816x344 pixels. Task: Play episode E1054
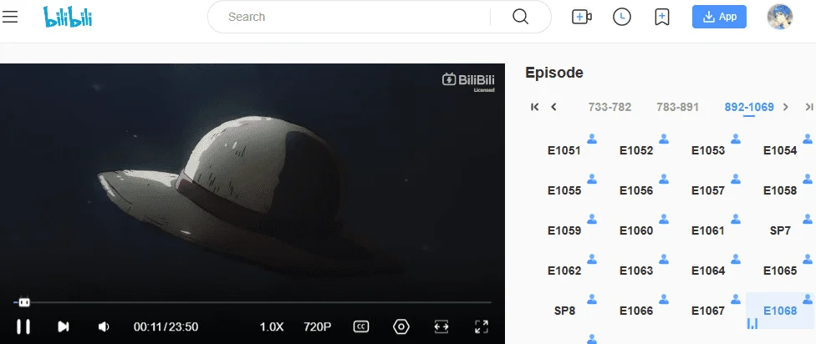[780, 150]
